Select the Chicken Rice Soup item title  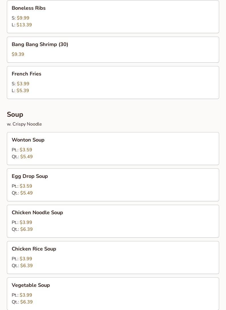34,249
